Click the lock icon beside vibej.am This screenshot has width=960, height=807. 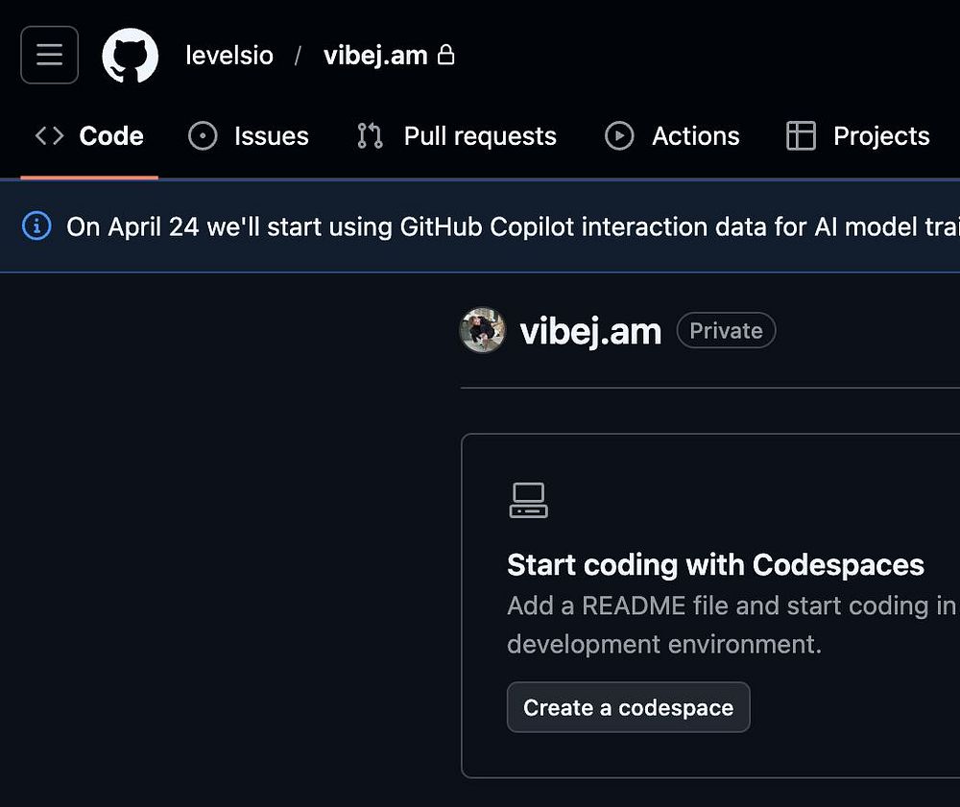pyautogui.click(x=445, y=56)
